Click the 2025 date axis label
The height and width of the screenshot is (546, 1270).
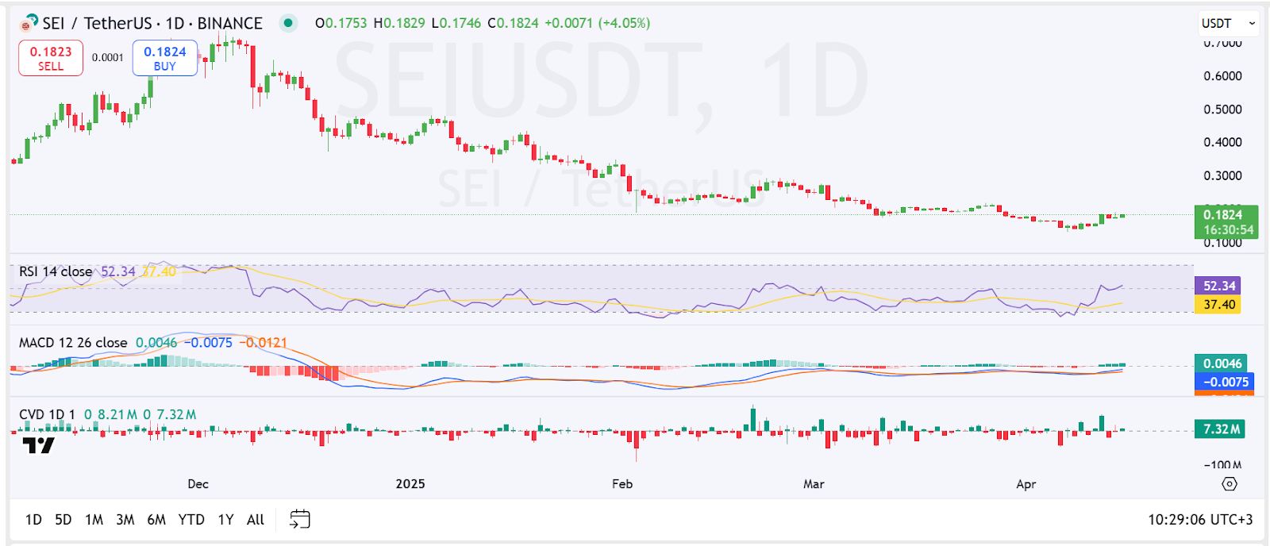click(x=410, y=483)
